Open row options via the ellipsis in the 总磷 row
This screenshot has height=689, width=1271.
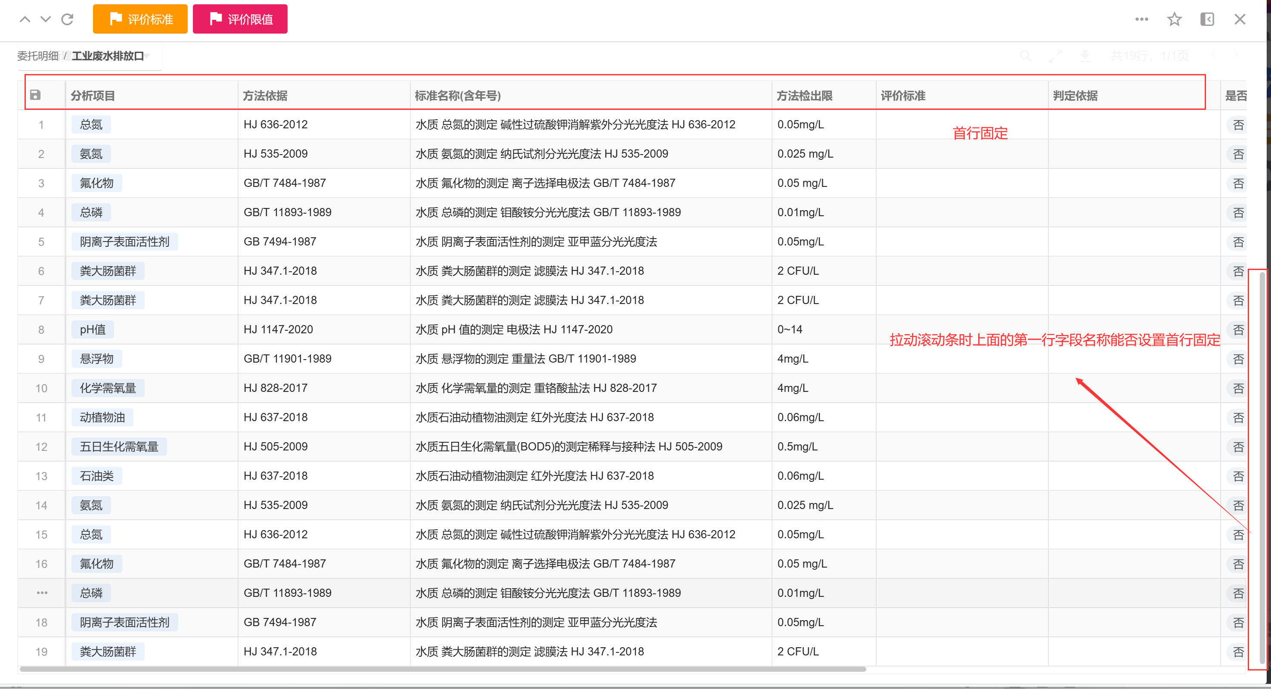(42, 593)
